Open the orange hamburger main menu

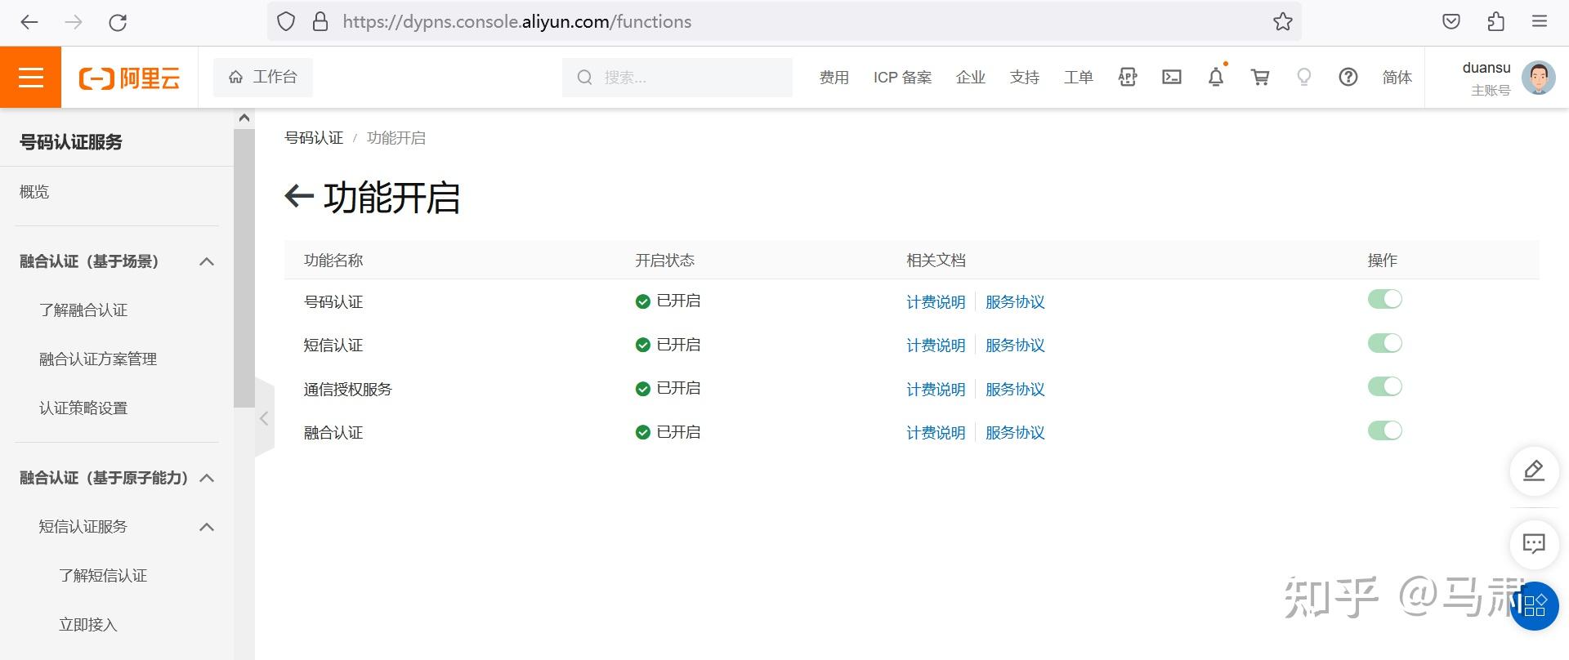click(30, 78)
